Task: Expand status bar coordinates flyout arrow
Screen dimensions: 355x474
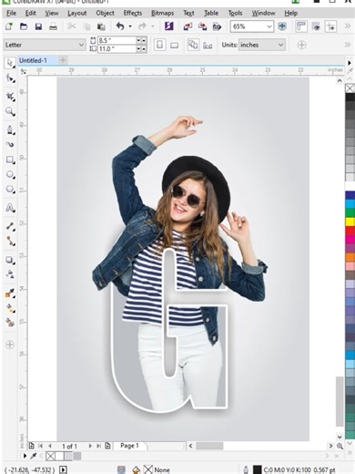Action: coord(63,469)
